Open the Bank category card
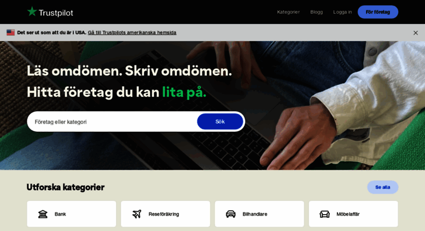425x231 pixels. click(x=72, y=214)
